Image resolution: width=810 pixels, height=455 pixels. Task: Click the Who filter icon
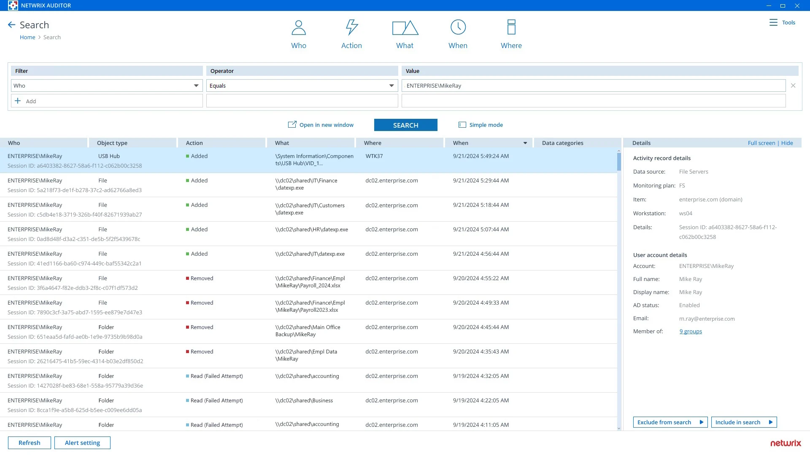(x=299, y=27)
